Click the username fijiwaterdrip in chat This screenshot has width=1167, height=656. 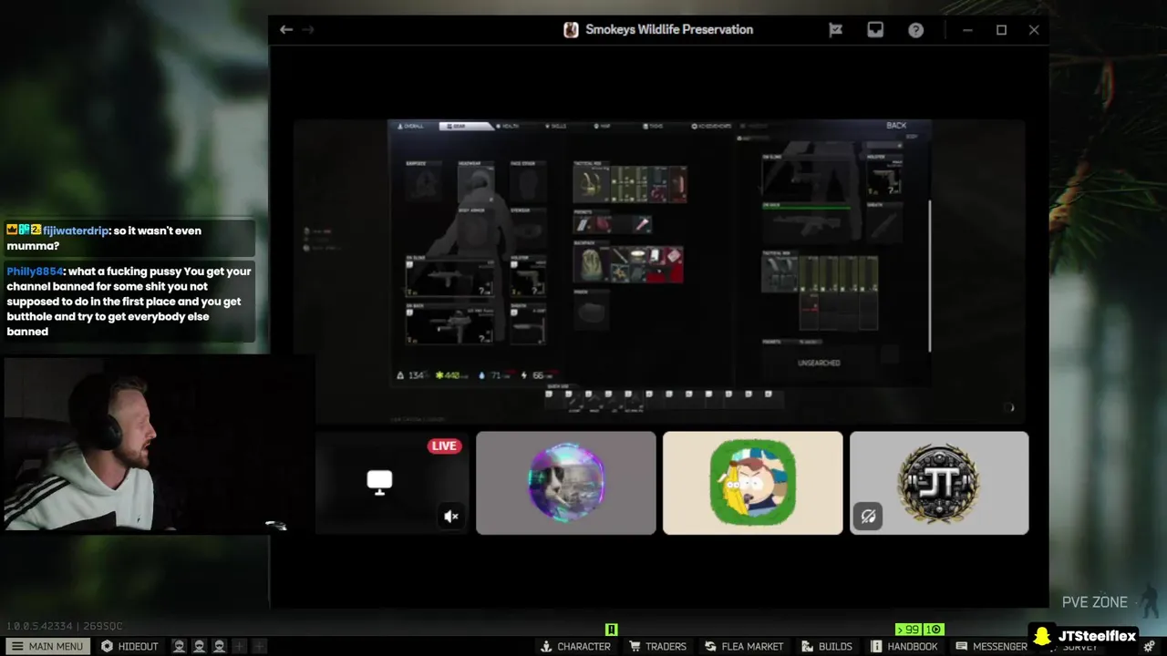coord(76,231)
